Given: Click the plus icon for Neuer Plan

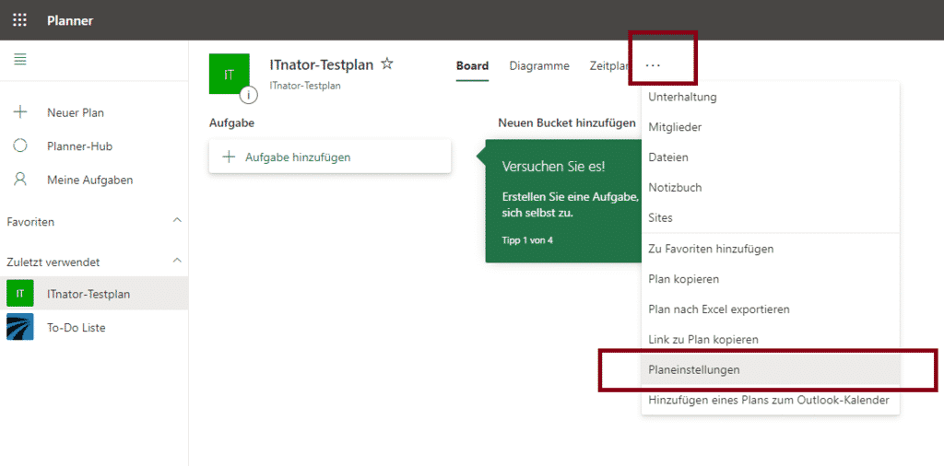Looking at the screenshot, I should [20, 111].
